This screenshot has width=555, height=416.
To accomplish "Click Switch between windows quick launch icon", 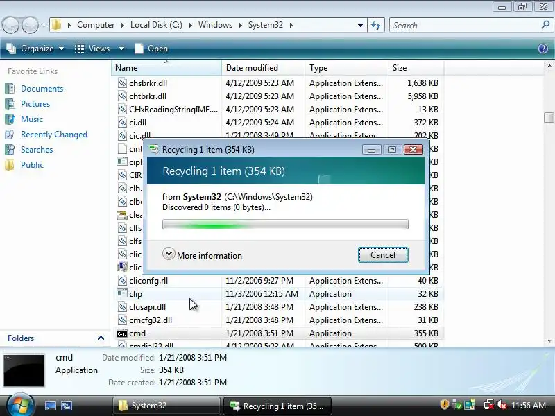I will click(67, 406).
